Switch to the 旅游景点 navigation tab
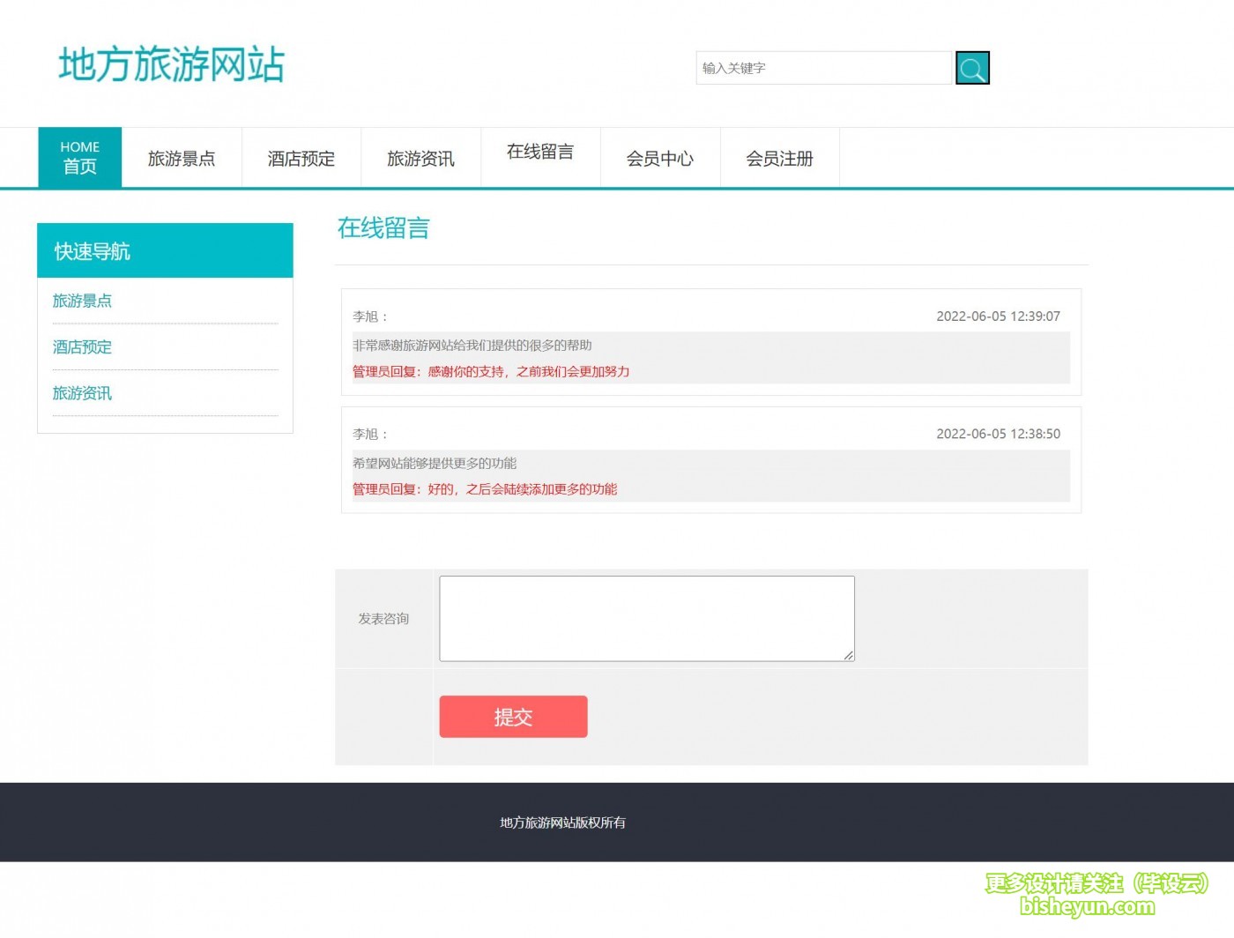The width and height of the screenshot is (1234, 938). click(x=182, y=158)
